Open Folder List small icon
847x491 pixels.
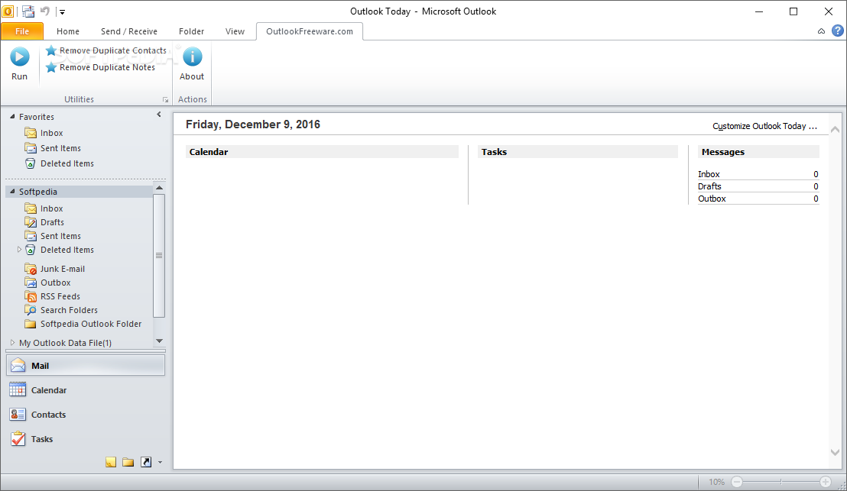pos(128,462)
